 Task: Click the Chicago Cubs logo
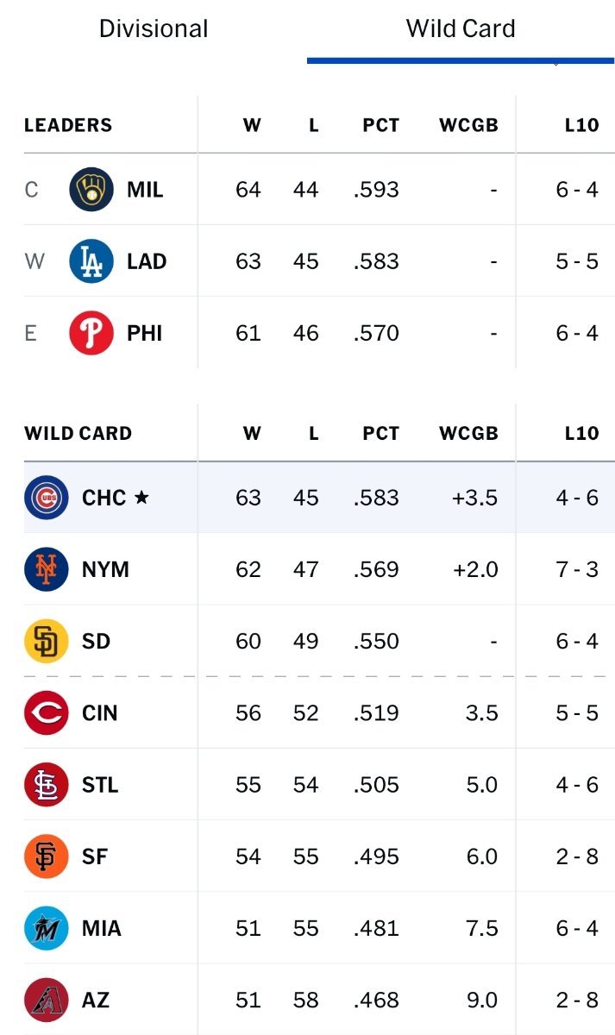47,498
